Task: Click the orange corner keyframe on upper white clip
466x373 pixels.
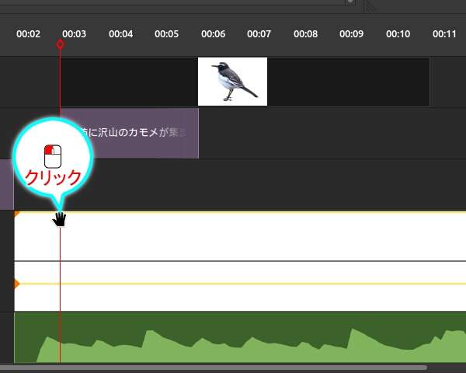Action: click(x=17, y=214)
